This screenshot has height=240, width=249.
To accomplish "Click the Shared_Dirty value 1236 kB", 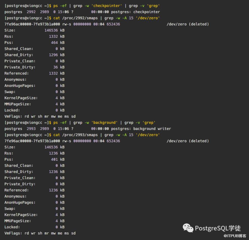I will pos(57,172).
